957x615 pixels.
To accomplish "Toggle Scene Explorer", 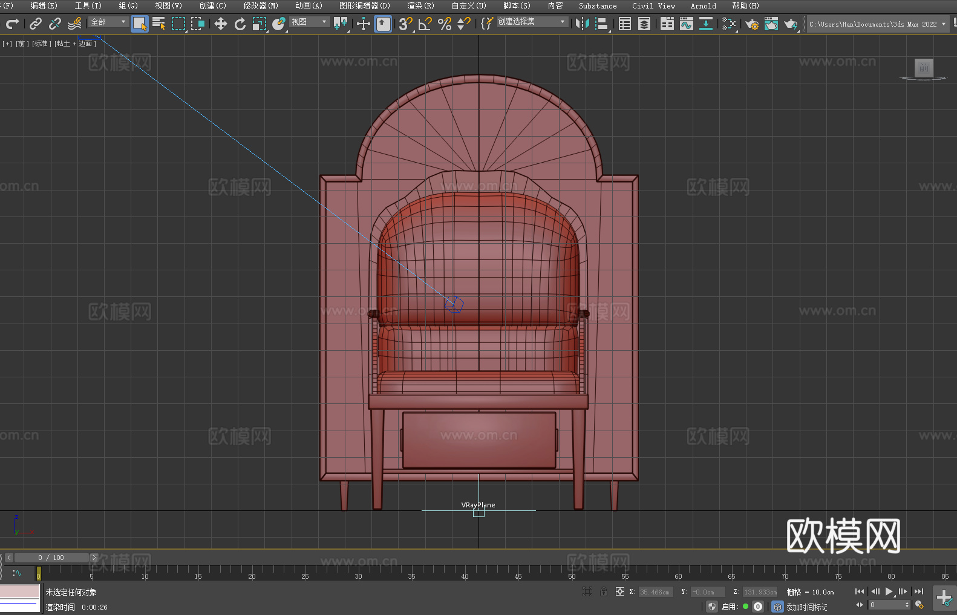I will tap(625, 24).
